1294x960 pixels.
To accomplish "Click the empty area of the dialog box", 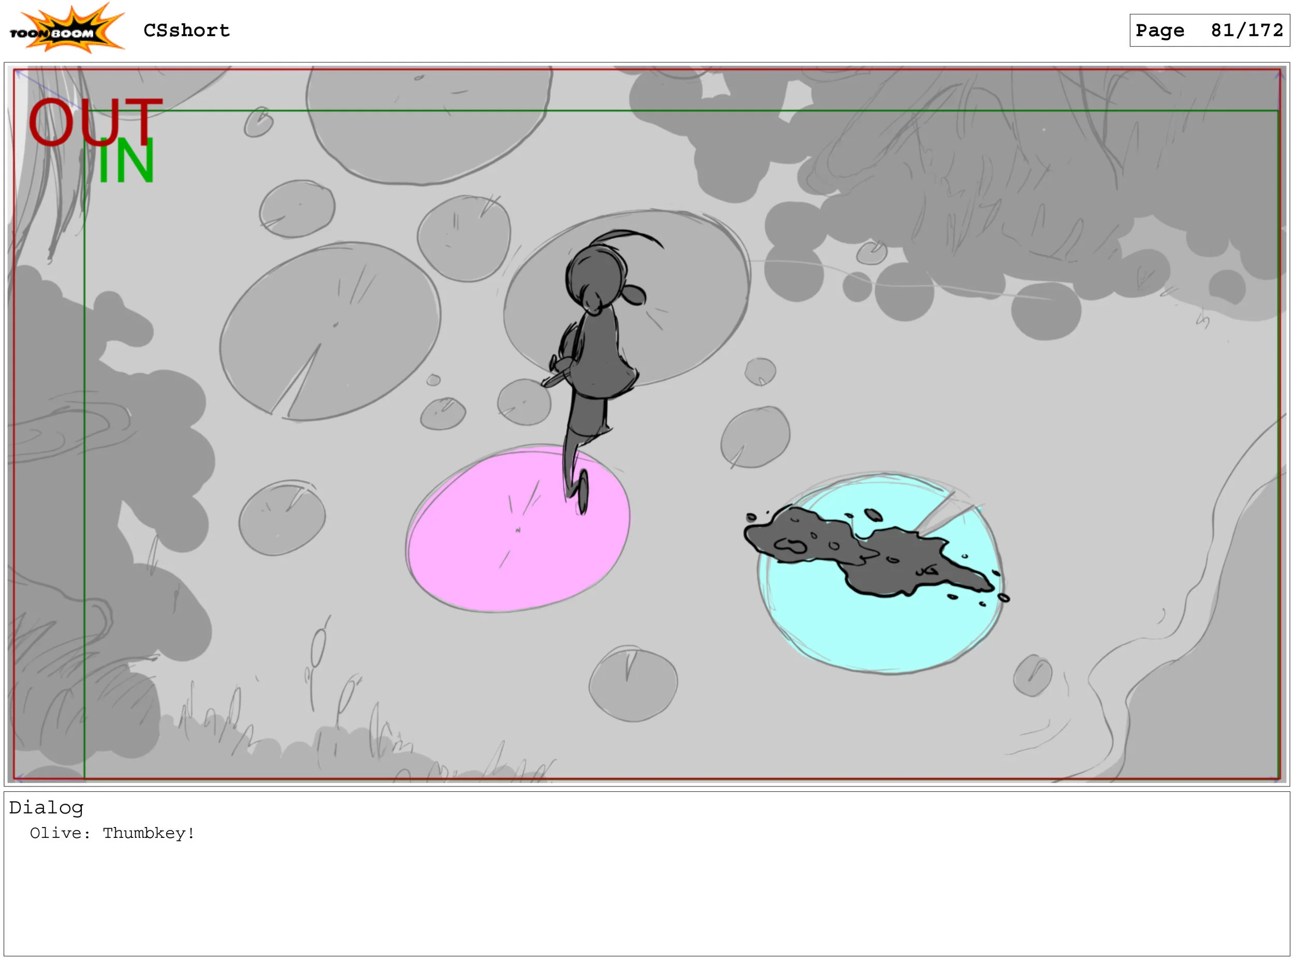I will (639, 900).
